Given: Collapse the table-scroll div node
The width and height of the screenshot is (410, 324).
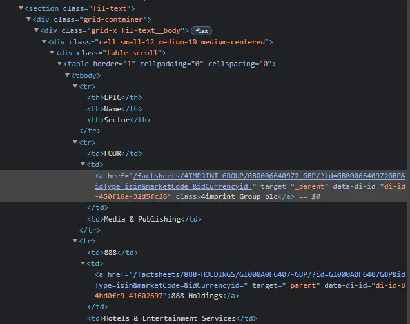Looking at the screenshot, I should (52, 53).
